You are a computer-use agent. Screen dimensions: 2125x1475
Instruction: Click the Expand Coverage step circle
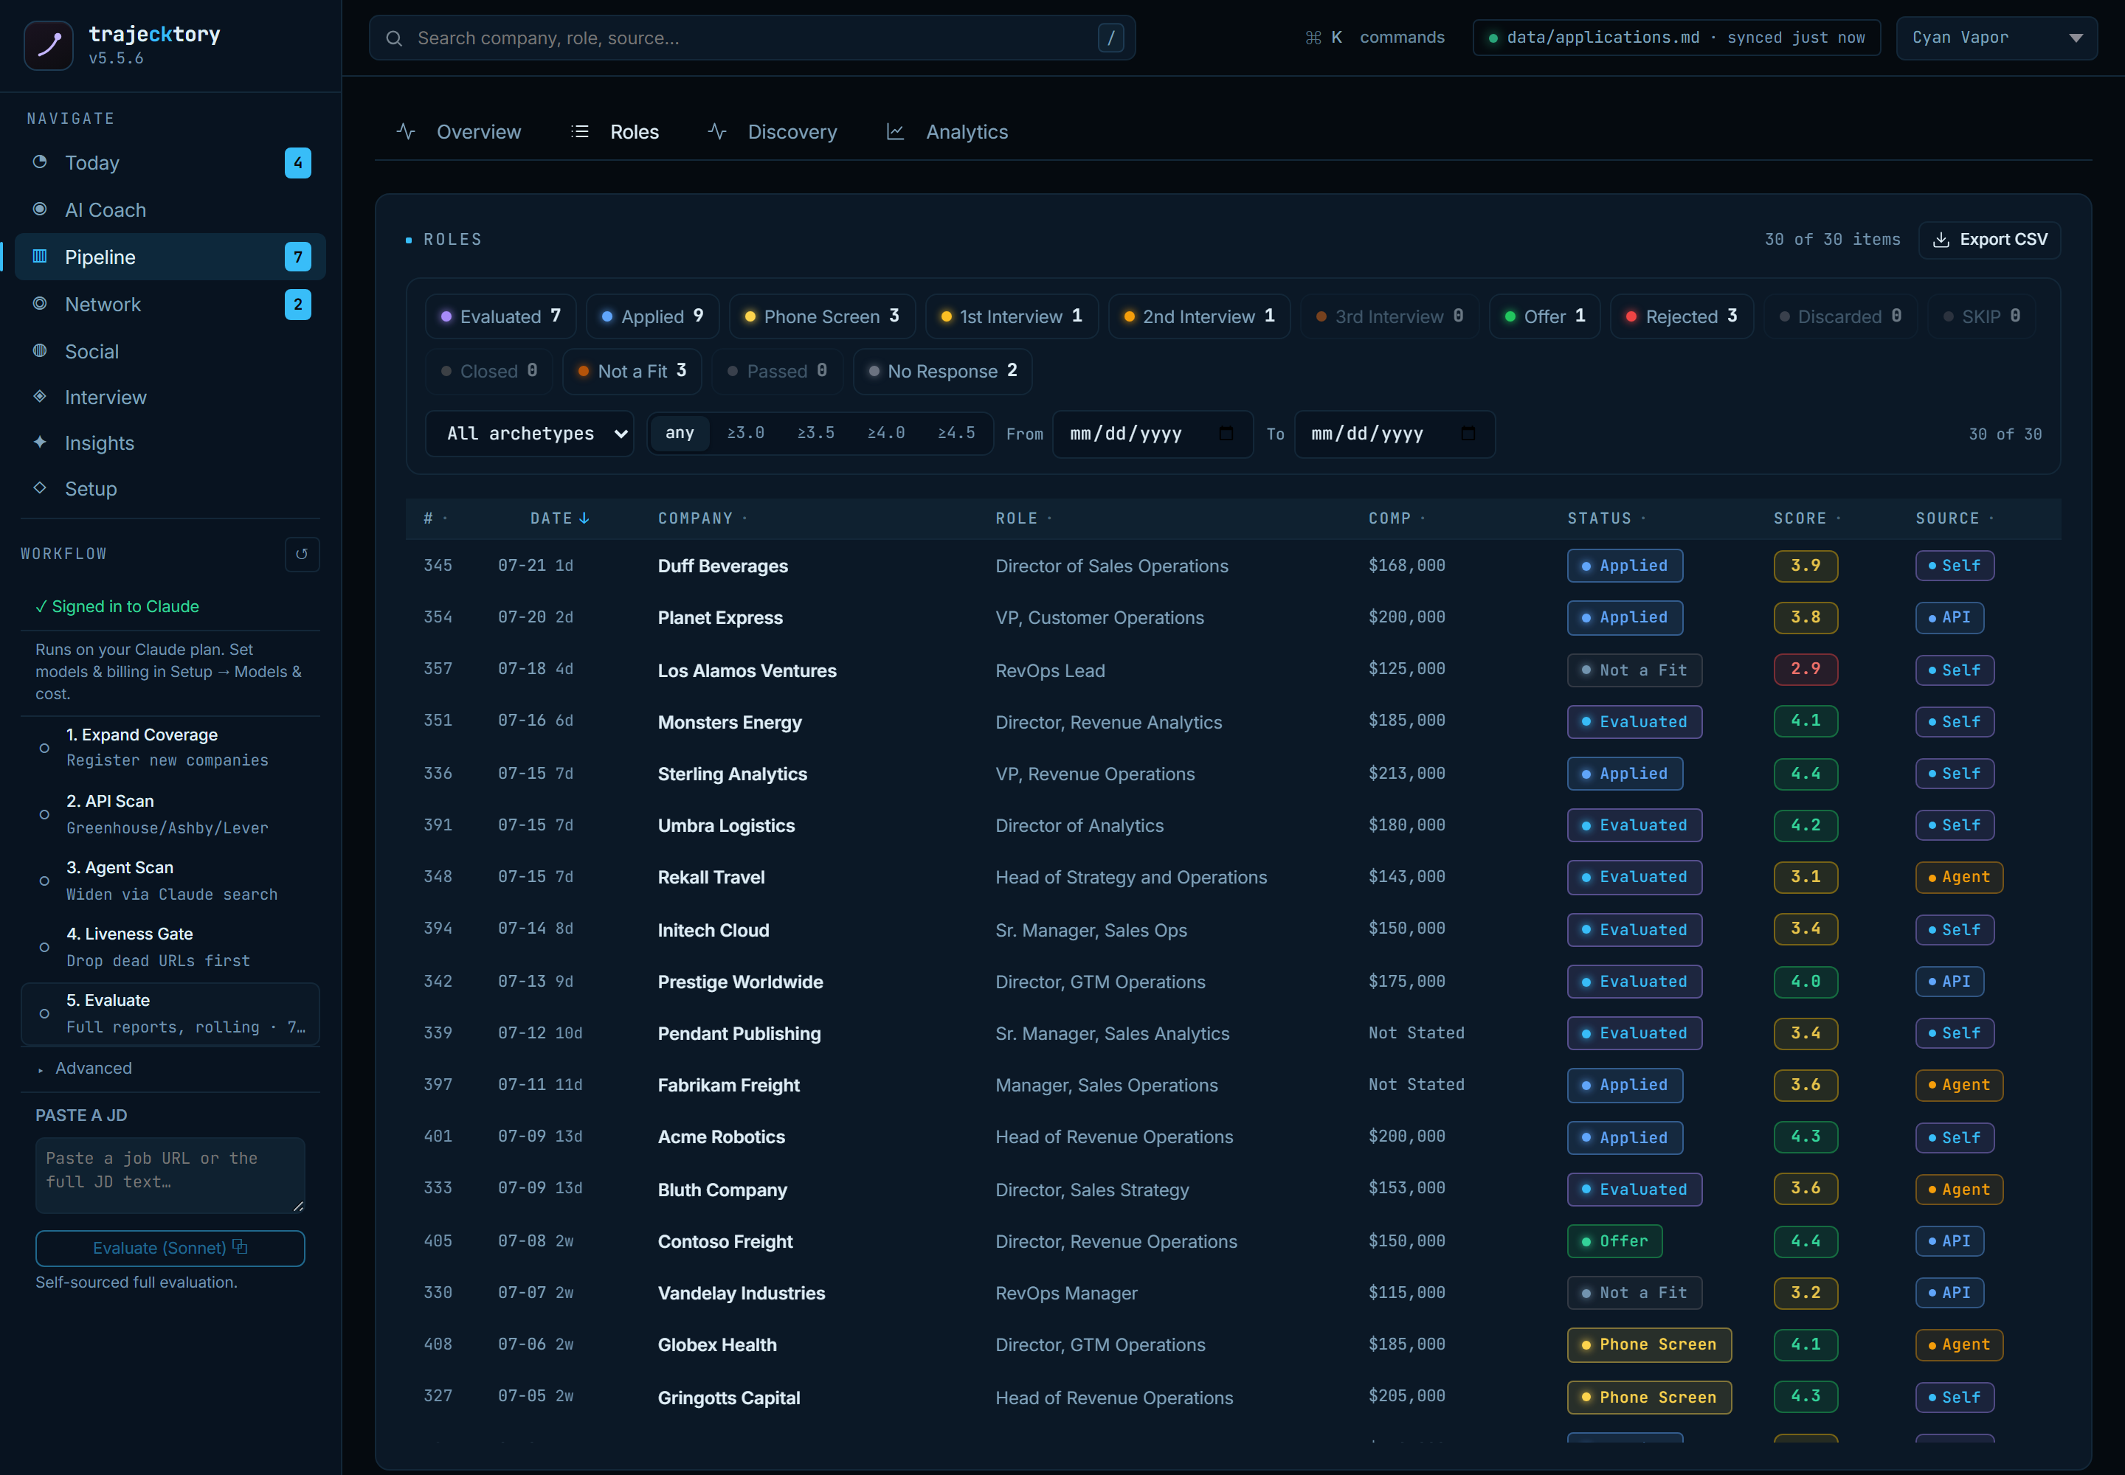pyautogui.click(x=44, y=748)
